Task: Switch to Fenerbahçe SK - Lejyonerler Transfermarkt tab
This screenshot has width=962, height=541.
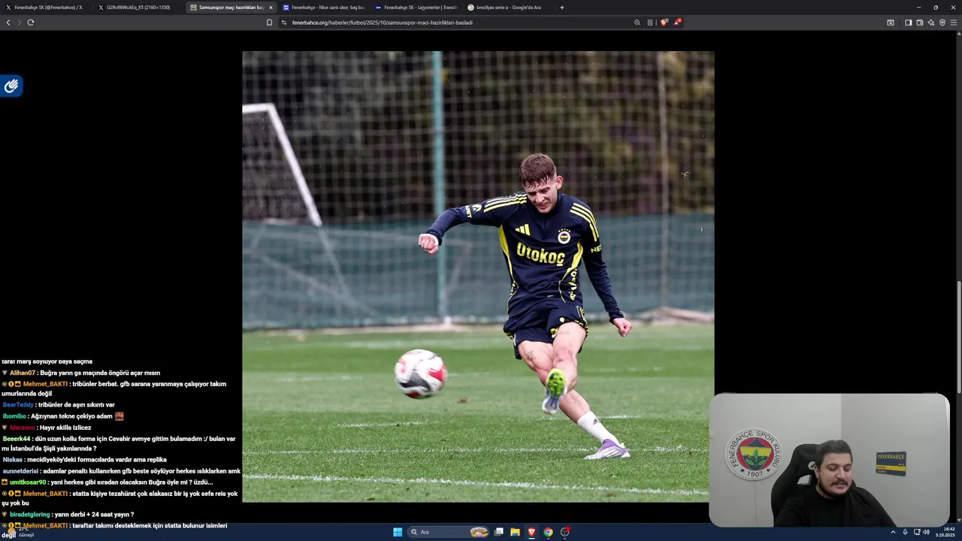Action: (416, 8)
